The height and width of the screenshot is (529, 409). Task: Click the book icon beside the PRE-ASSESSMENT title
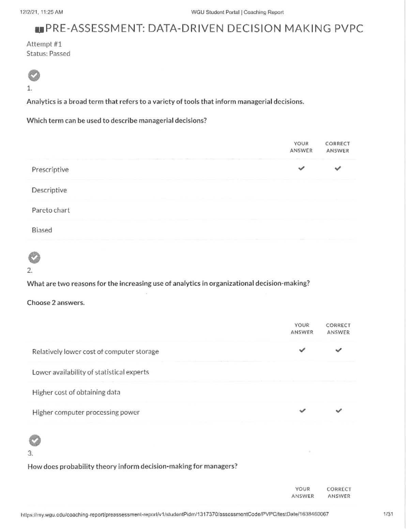(40, 30)
